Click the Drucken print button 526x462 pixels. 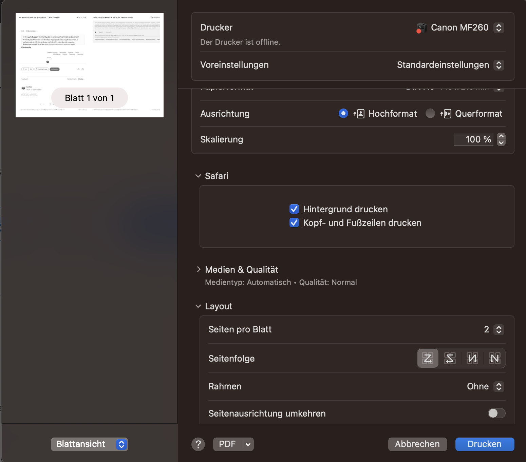[x=485, y=444]
